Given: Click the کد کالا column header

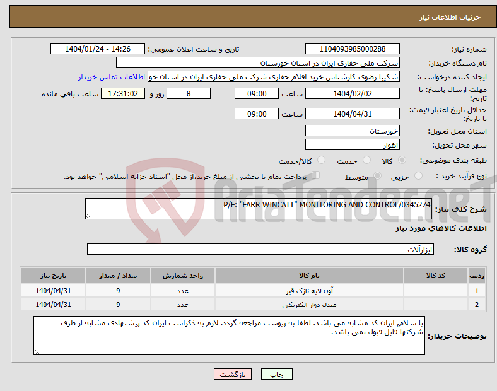Looking at the screenshot, I should tap(436, 276).
